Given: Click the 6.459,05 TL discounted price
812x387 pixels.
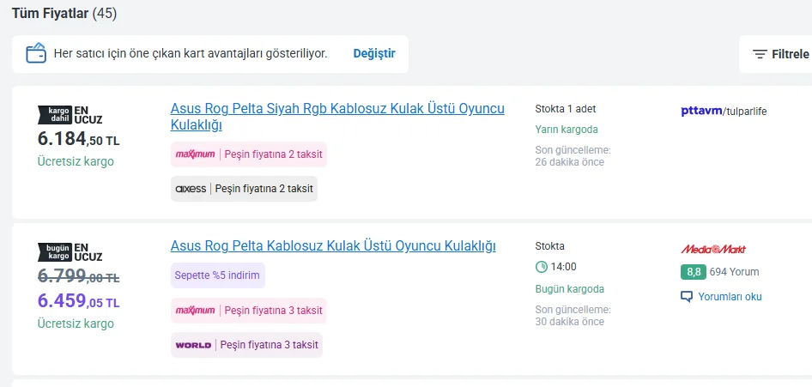Looking at the screenshot, I should (78, 301).
